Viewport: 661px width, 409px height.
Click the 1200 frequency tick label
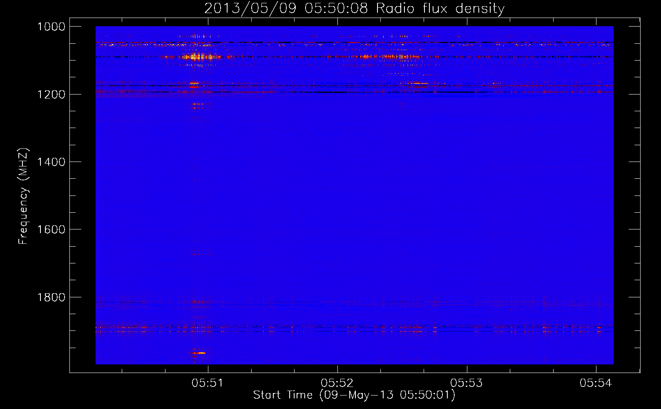(51, 94)
